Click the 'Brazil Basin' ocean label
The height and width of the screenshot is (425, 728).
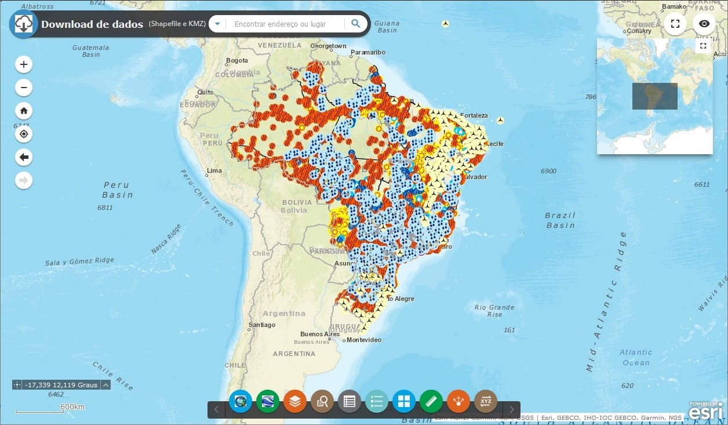560,220
